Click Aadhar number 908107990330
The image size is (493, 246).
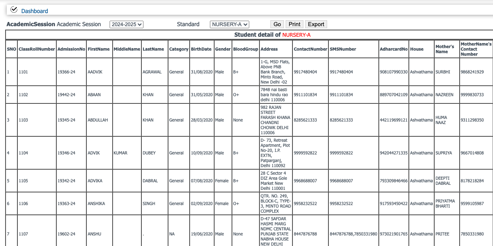394,72
